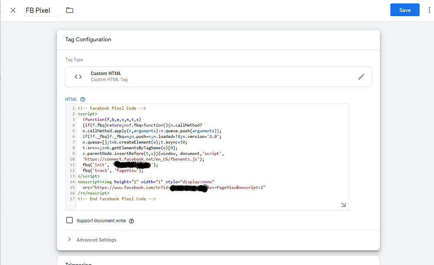Click the 'Triggering' section heading

click(78, 263)
